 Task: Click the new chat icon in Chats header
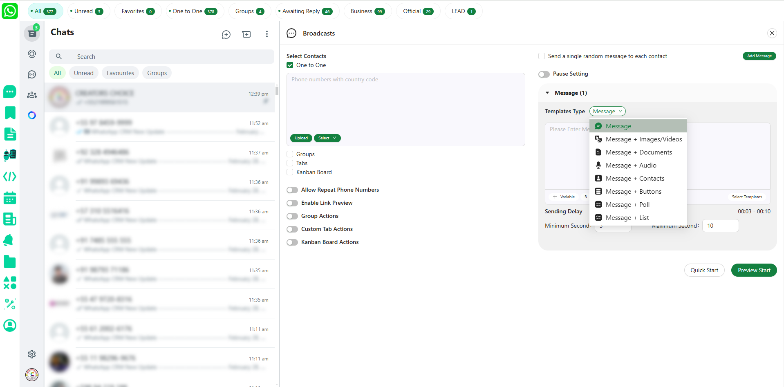point(226,35)
